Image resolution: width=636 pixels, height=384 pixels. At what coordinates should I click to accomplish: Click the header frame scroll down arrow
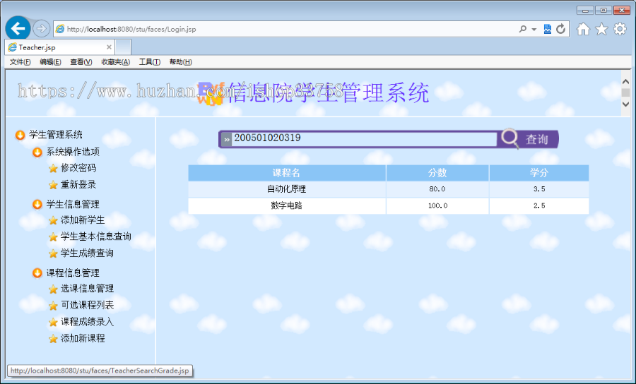tap(625, 104)
